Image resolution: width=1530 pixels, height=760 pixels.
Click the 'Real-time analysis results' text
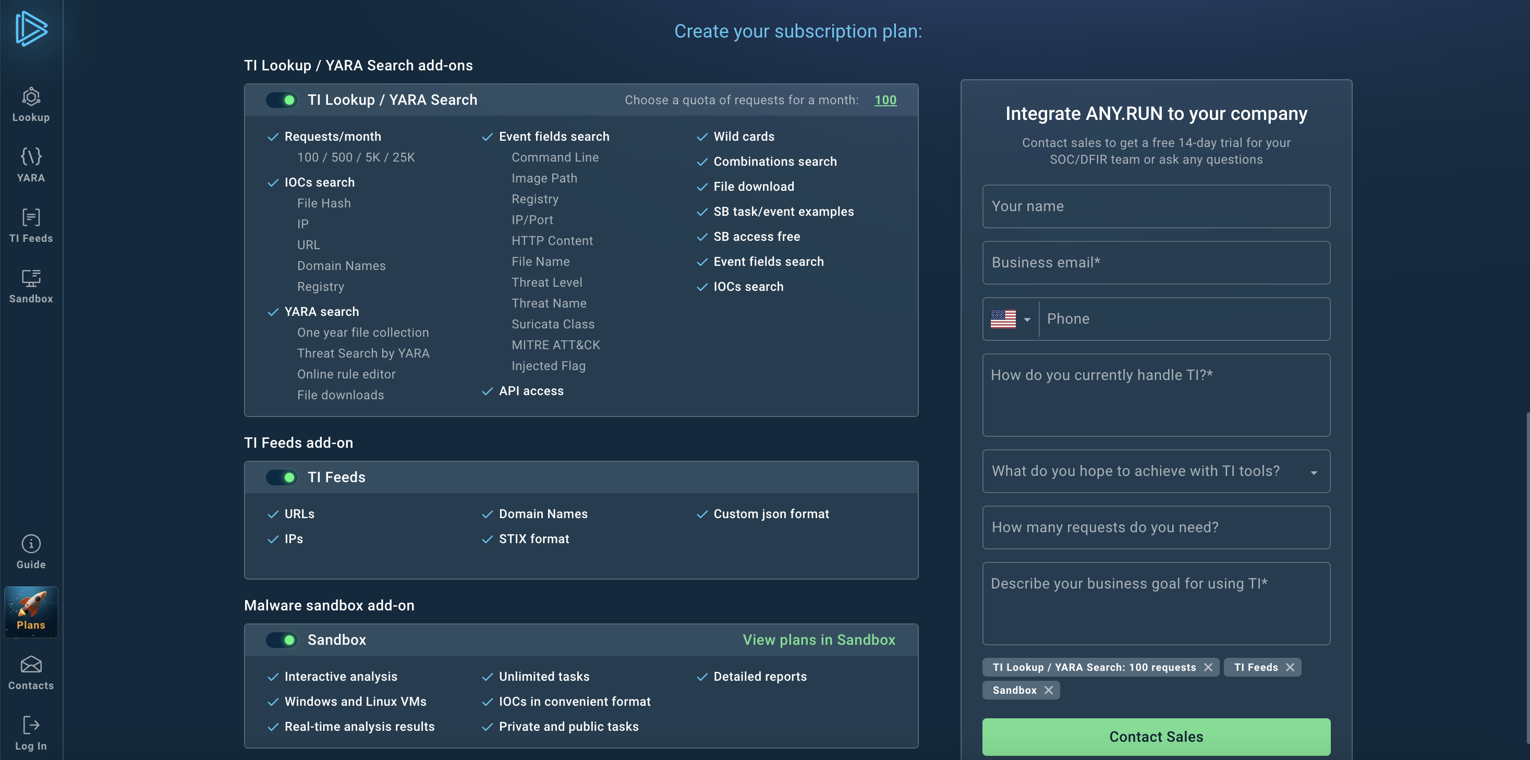359,726
